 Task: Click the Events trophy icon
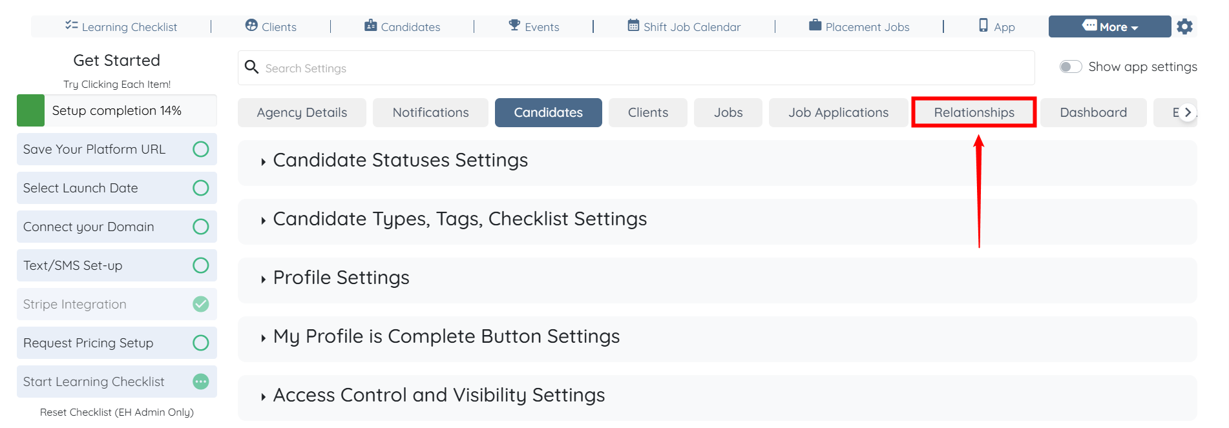click(x=514, y=25)
